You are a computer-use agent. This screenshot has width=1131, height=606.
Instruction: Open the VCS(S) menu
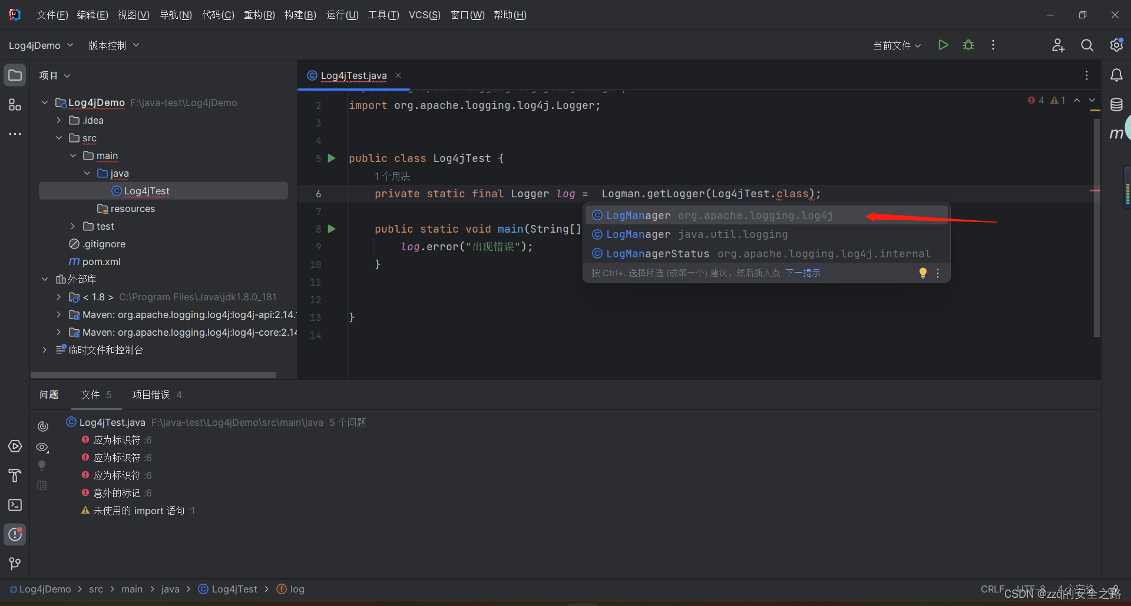pos(425,15)
